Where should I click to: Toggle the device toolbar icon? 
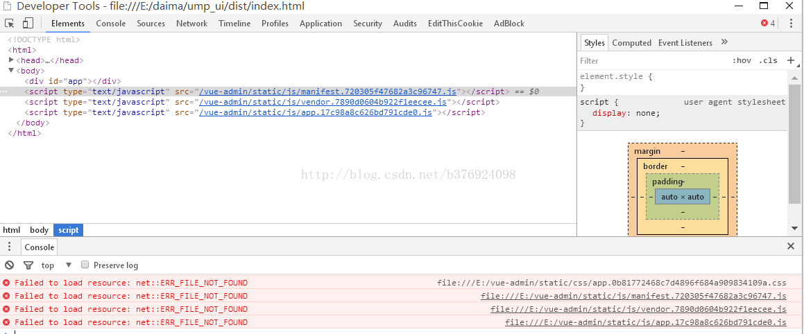pos(28,23)
